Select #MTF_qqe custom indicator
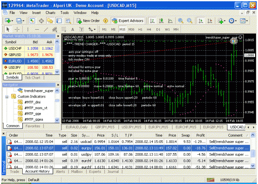This screenshot has width=258, height=184. [x=33, y=114]
